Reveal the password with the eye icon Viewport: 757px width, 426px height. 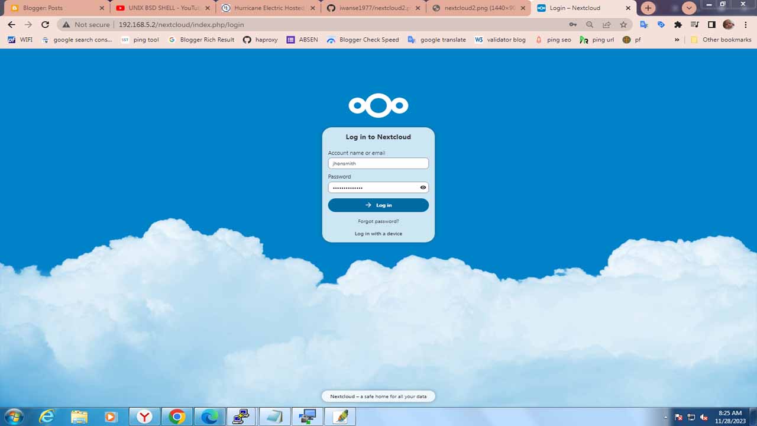(422, 187)
